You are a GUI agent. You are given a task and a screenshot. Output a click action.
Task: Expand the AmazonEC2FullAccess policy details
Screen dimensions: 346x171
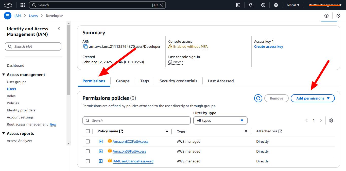101,141
